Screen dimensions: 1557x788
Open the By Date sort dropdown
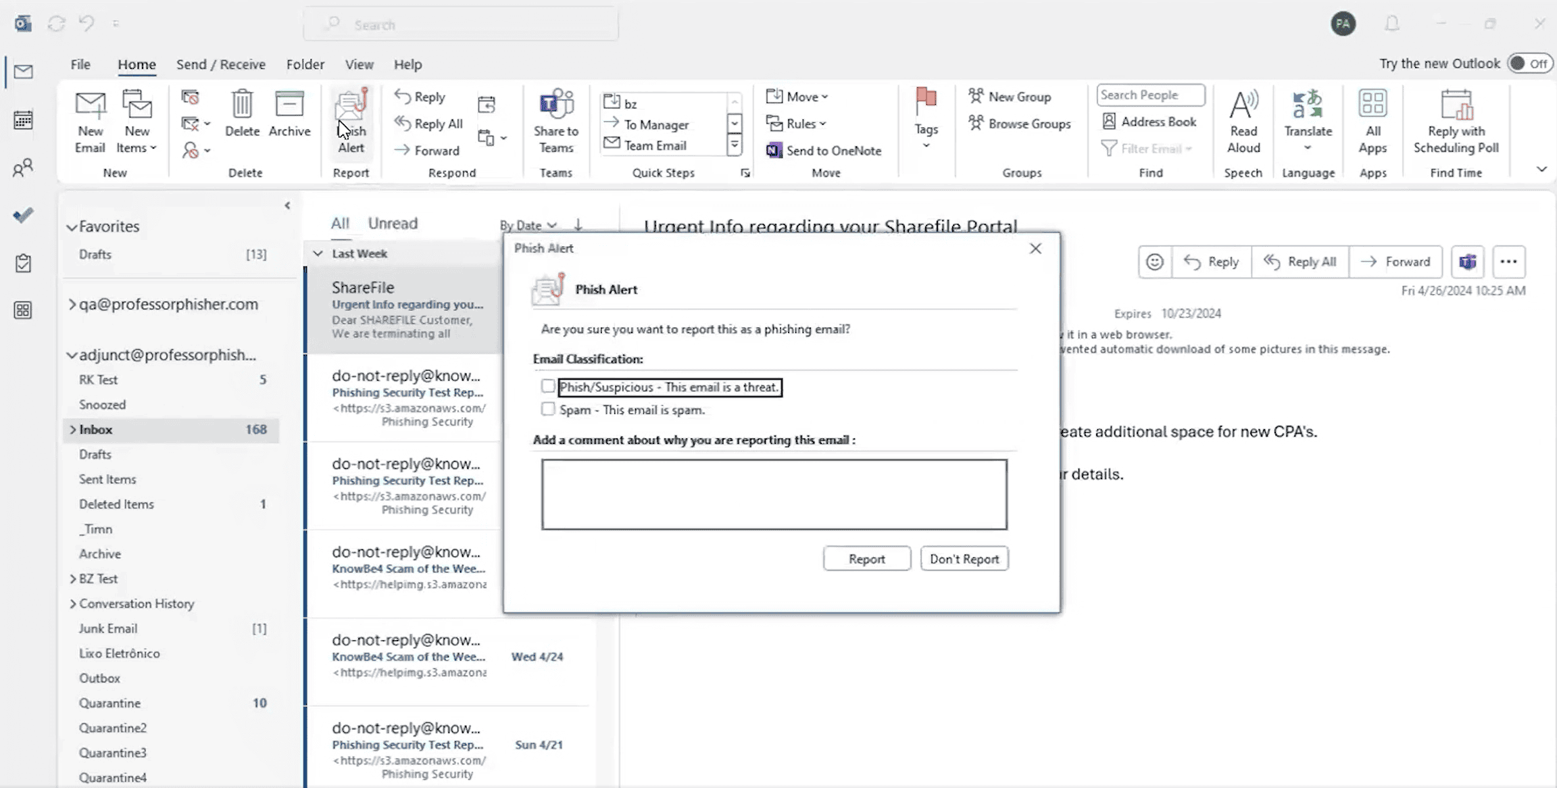point(528,225)
